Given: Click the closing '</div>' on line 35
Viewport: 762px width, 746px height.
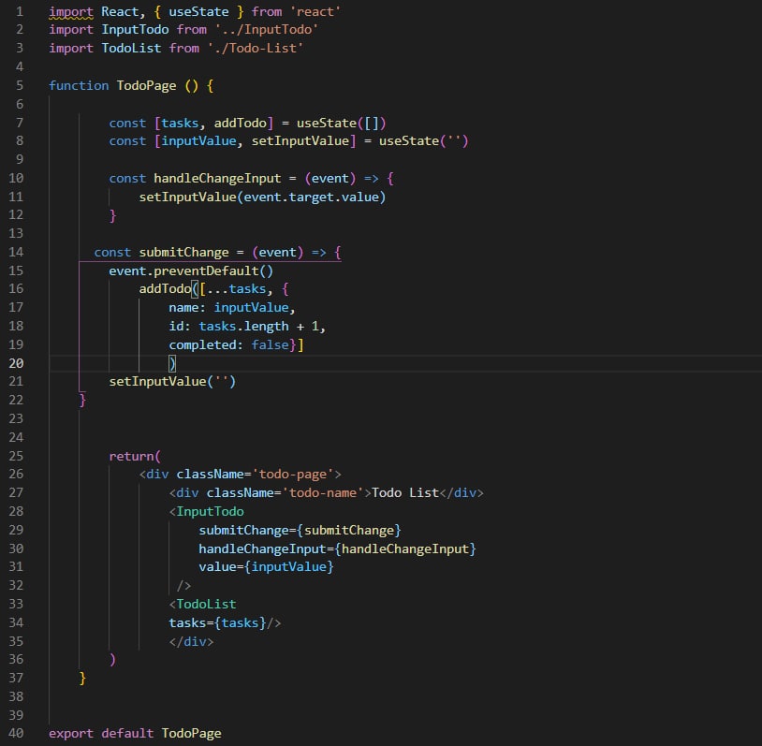Looking at the screenshot, I should [191, 641].
